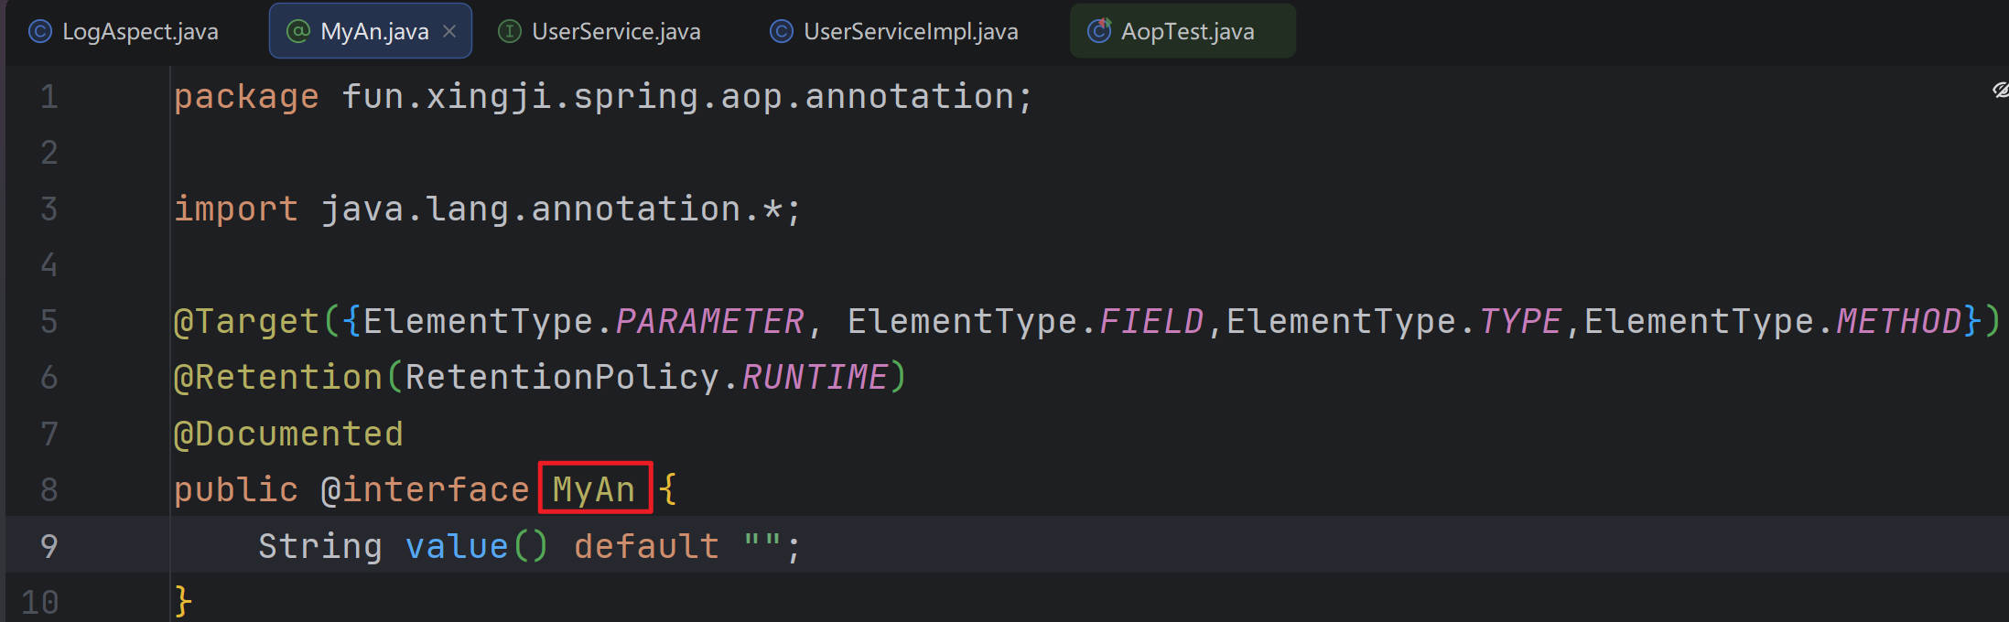This screenshot has width=2009, height=622.
Task: Click the test class icon on AopTest.java tab
Action: pyautogui.click(x=1098, y=31)
